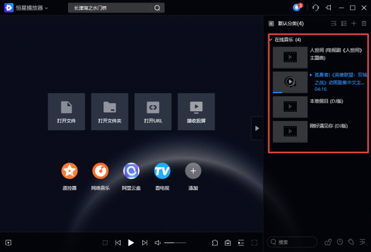Click the 孤勇者 progress bar under thumbnail
The height and width of the screenshot is (252, 371).
click(290, 93)
